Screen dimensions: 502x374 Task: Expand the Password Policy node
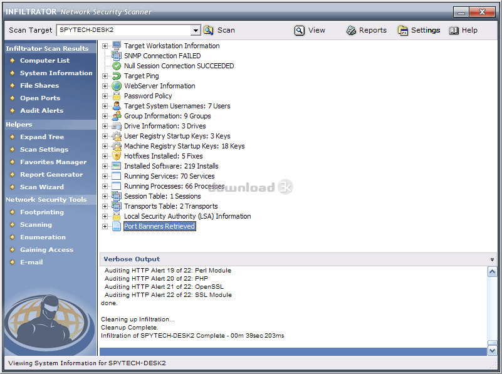pos(105,96)
